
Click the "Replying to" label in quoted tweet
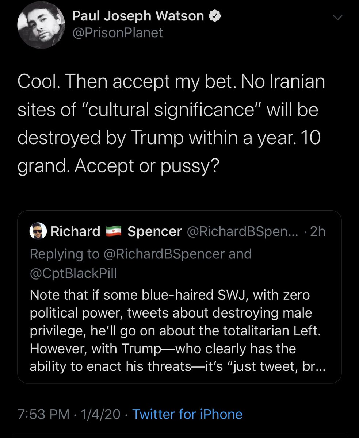[x=64, y=254]
